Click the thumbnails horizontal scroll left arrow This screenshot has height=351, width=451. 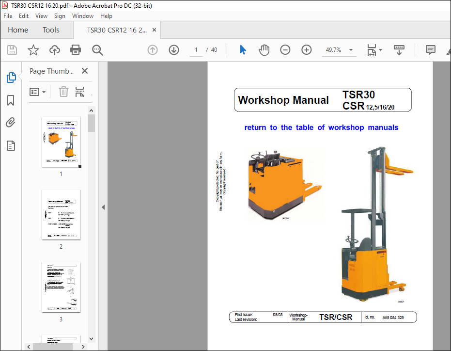[29, 347]
